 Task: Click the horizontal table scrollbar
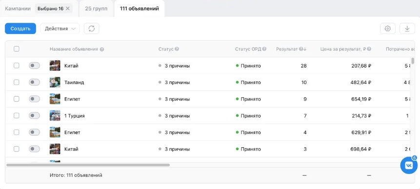[x=88, y=165]
